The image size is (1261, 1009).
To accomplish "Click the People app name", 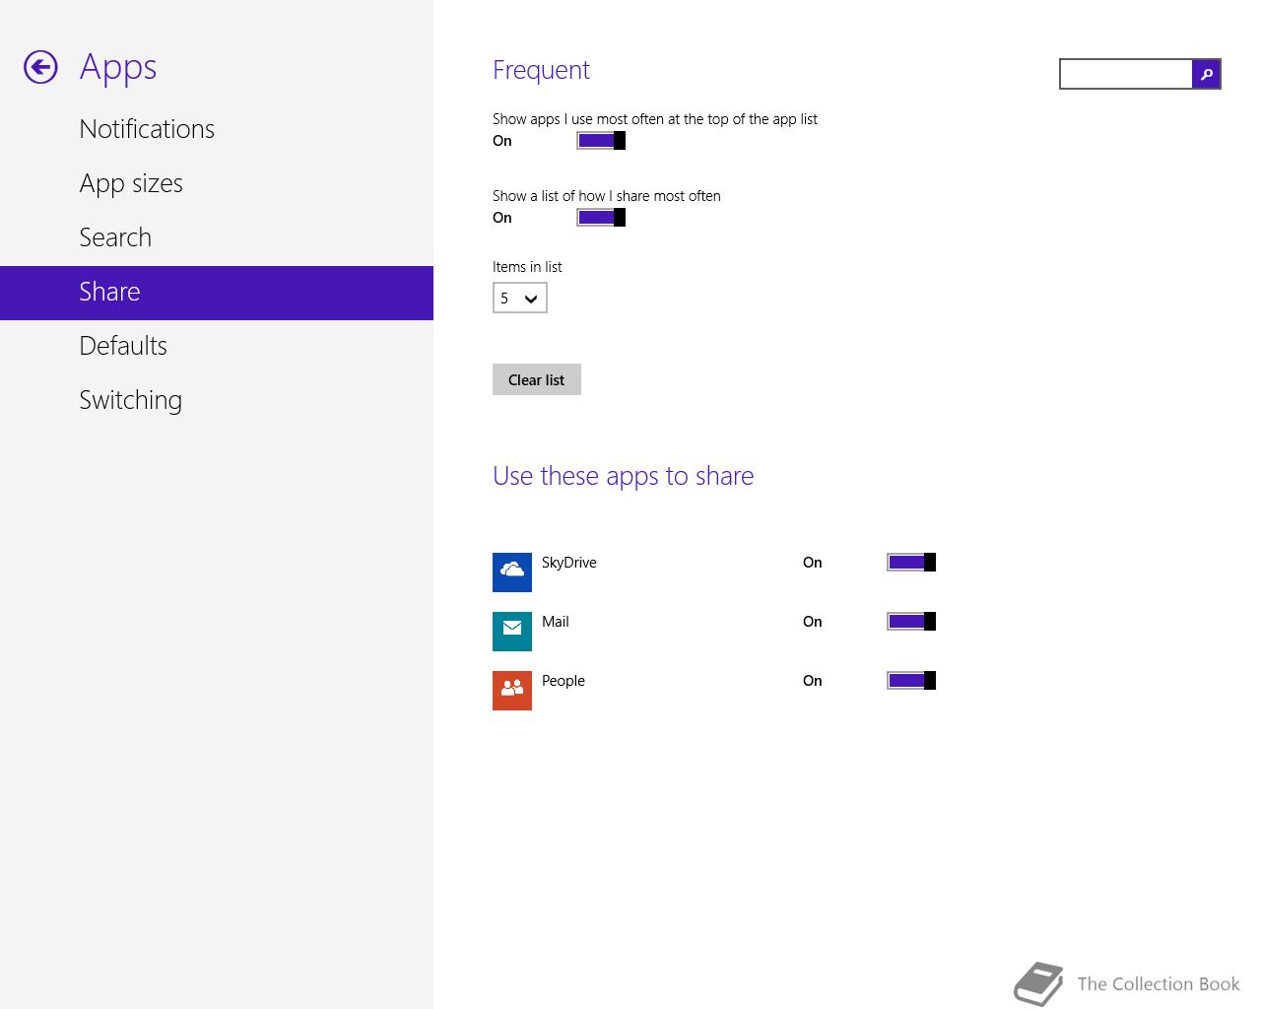I will tap(564, 681).
